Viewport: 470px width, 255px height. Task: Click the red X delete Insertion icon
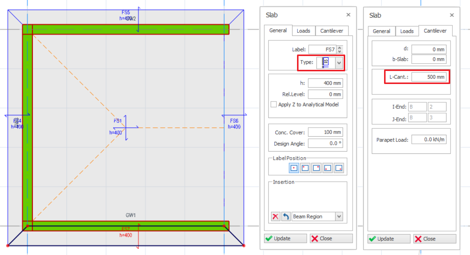[x=275, y=216]
